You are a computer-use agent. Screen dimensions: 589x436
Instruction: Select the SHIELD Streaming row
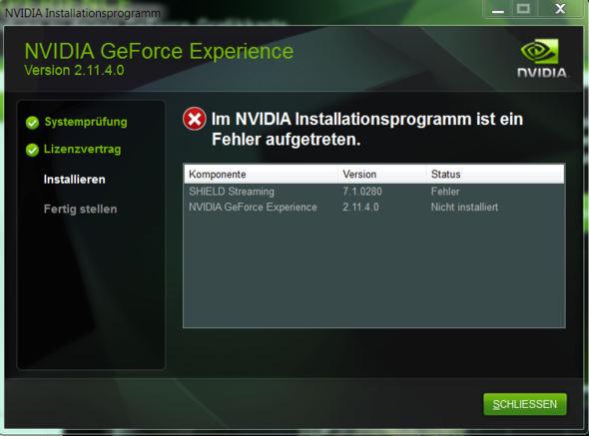(374, 192)
